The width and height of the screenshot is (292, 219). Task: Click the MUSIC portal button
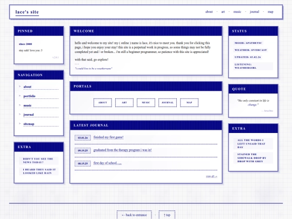point(146,103)
